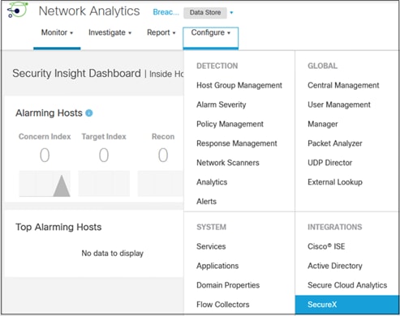This screenshot has width=400, height=316.
Task: Collapse the Configure menu
Action: pyautogui.click(x=211, y=32)
